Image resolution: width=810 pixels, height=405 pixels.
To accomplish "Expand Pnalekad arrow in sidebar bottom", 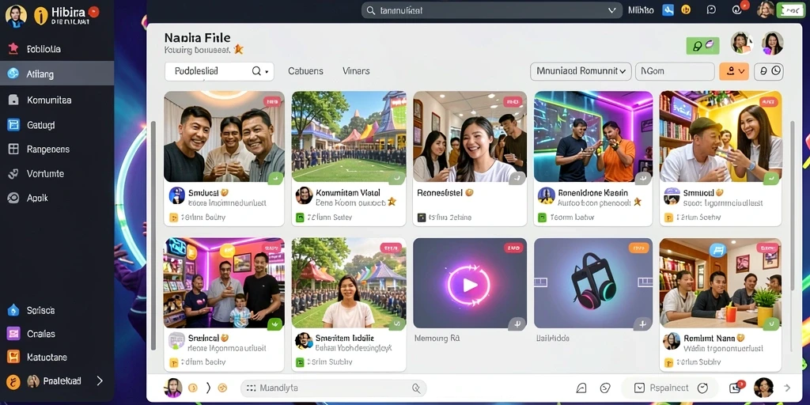I will tap(100, 381).
